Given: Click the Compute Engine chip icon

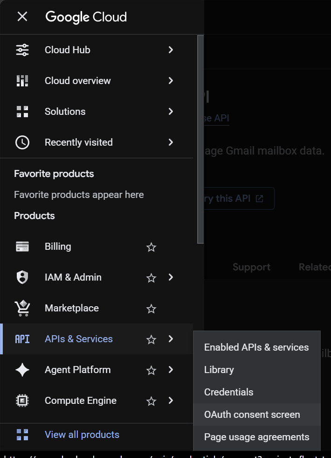Looking at the screenshot, I should (x=22, y=401).
